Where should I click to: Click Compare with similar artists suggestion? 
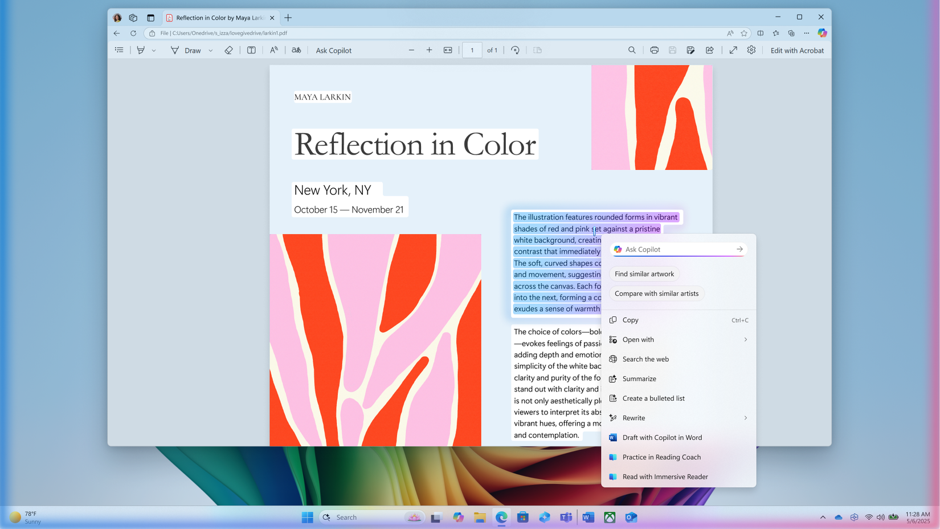[656, 294]
